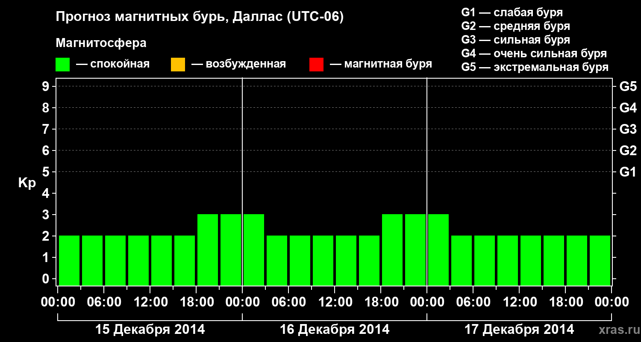
Task: Click the 03:00–06:00 bar on 17 Декабря
Action: 462,260
